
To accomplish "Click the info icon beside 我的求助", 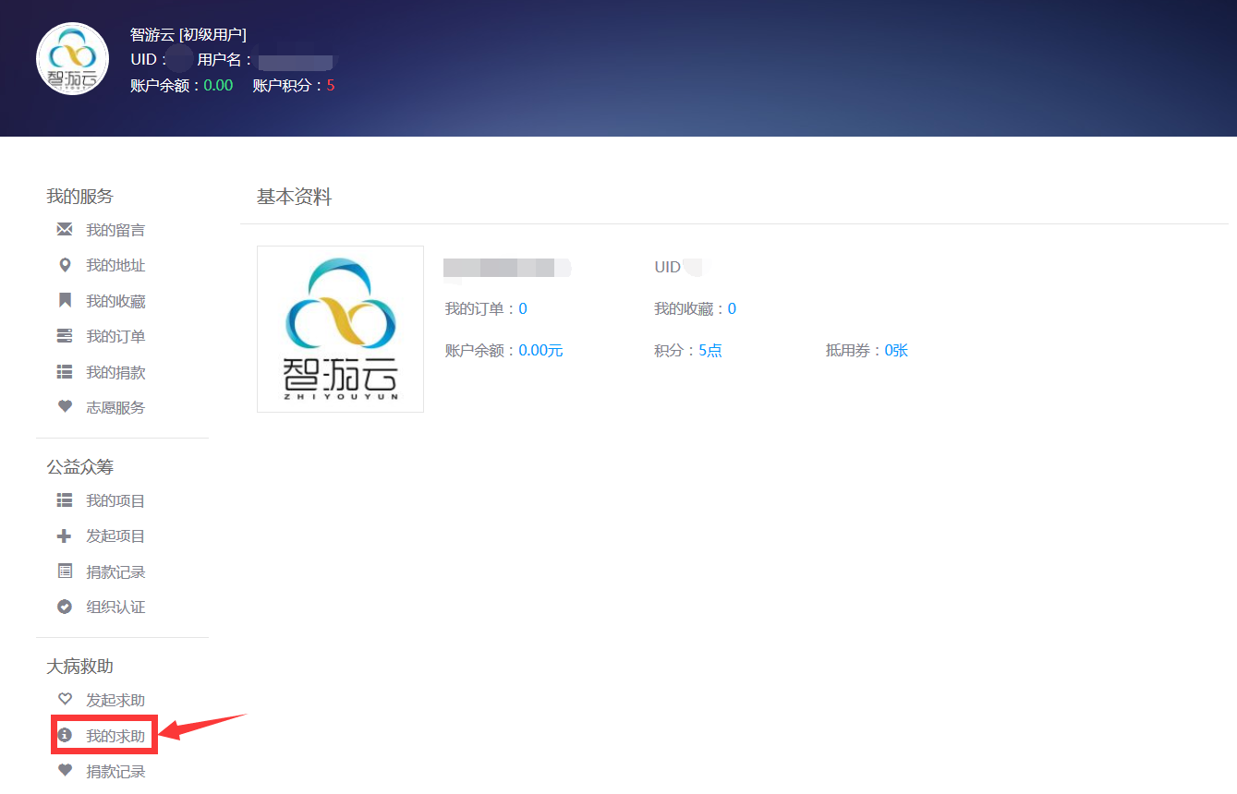I will point(65,736).
